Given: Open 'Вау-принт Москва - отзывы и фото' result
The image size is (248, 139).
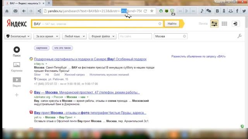Looking at the screenshot, I should 90,113.
